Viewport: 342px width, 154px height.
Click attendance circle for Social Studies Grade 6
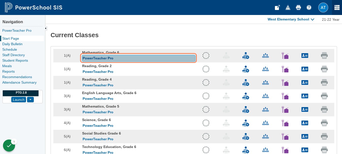[206, 137]
